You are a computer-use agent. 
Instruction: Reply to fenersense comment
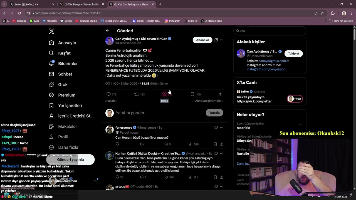[117, 144]
